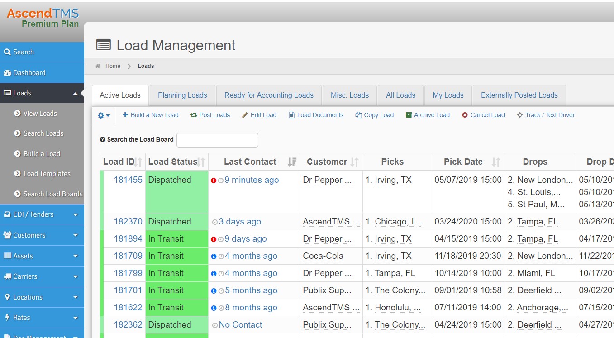Viewport: 614px width, 338px height.
Task: Open Load Templates submenu item
Action: coord(42,174)
